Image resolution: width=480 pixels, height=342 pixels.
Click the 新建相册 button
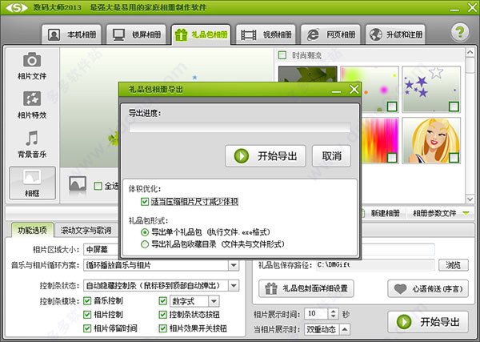[x=381, y=213]
